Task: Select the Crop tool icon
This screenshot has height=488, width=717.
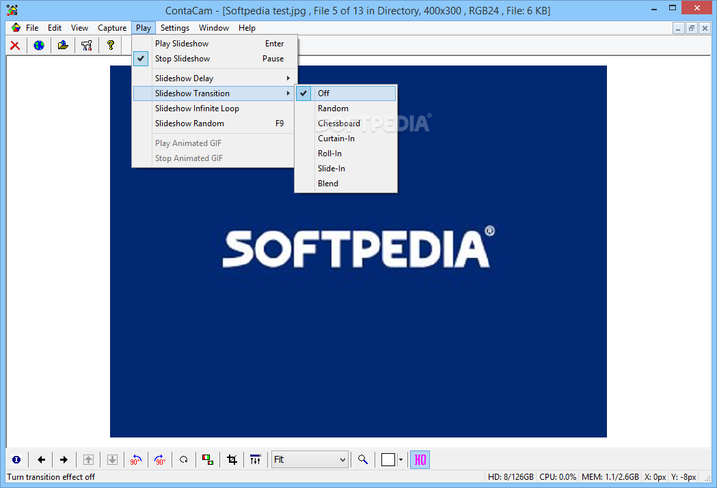Action: pos(232,460)
